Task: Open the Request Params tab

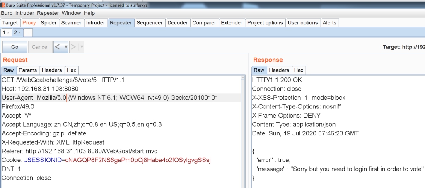Action: point(28,70)
